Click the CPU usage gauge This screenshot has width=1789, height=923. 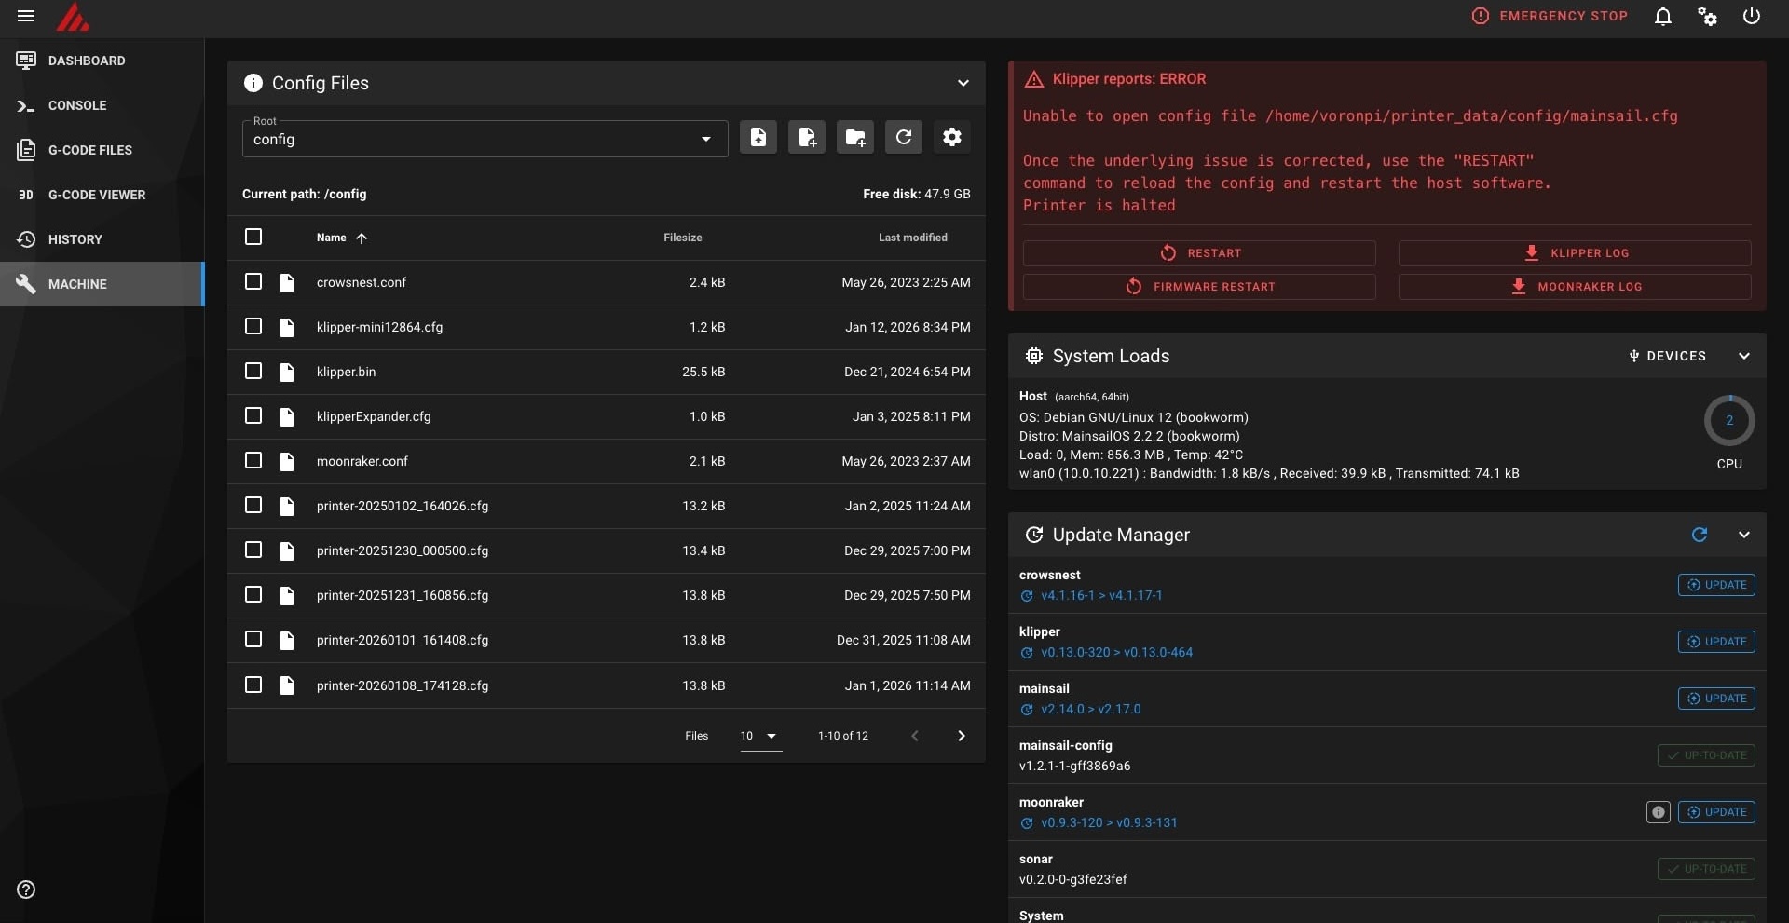(x=1729, y=421)
